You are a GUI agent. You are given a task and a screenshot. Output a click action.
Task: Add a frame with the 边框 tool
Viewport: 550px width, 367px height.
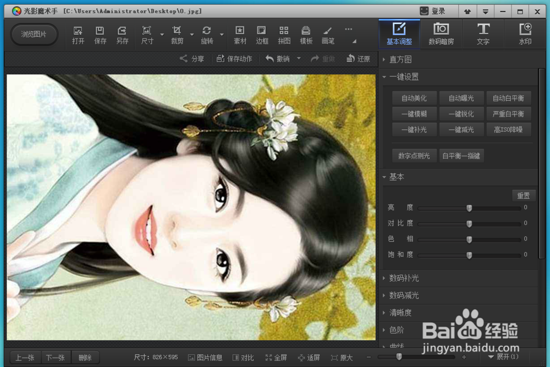(262, 35)
